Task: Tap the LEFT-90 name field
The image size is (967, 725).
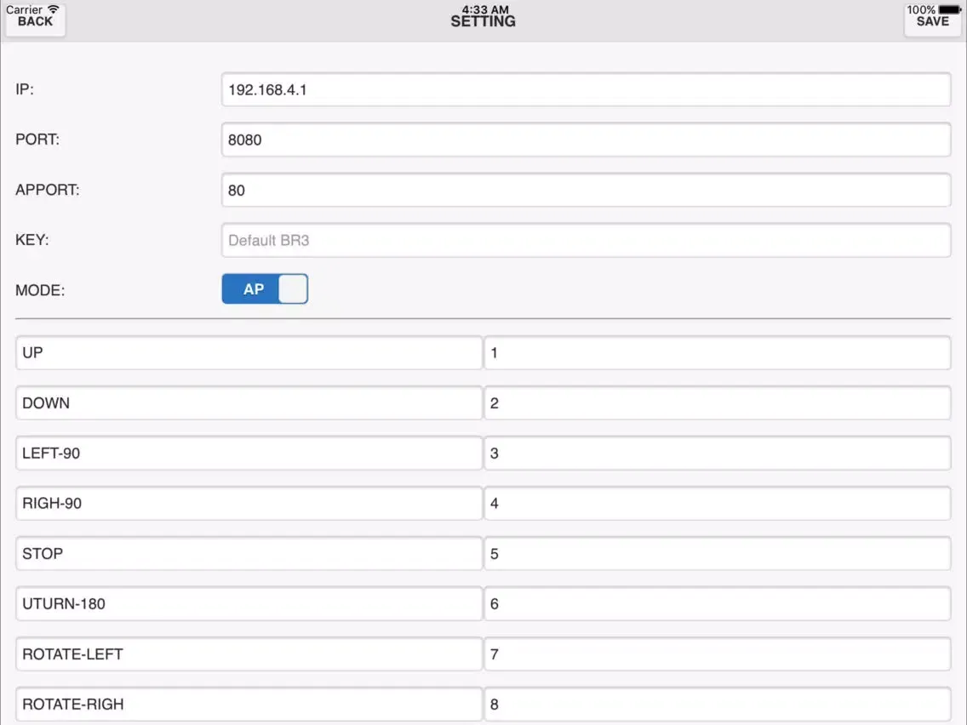Action: (x=249, y=453)
